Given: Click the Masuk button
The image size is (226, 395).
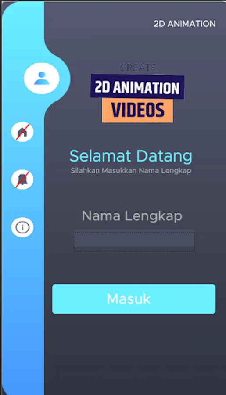Looking at the screenshot, I should [134, 299].
